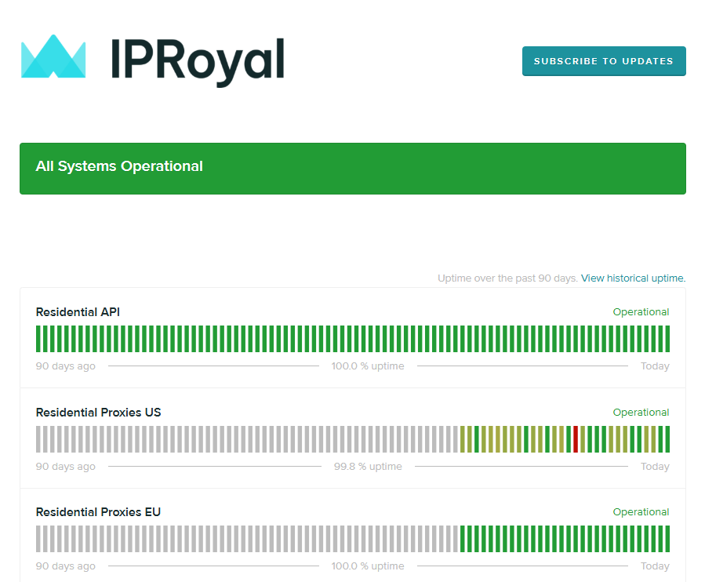Viewport: 705px width, 582px height.
Task: Click the 99.8 % uptime label
Action: pos(368,467)
